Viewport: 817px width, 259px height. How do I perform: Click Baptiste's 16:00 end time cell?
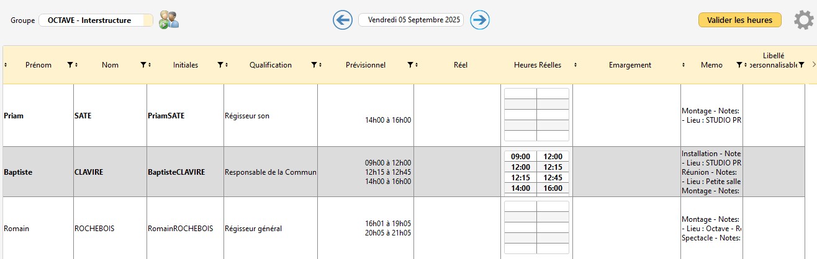point(553,188)
